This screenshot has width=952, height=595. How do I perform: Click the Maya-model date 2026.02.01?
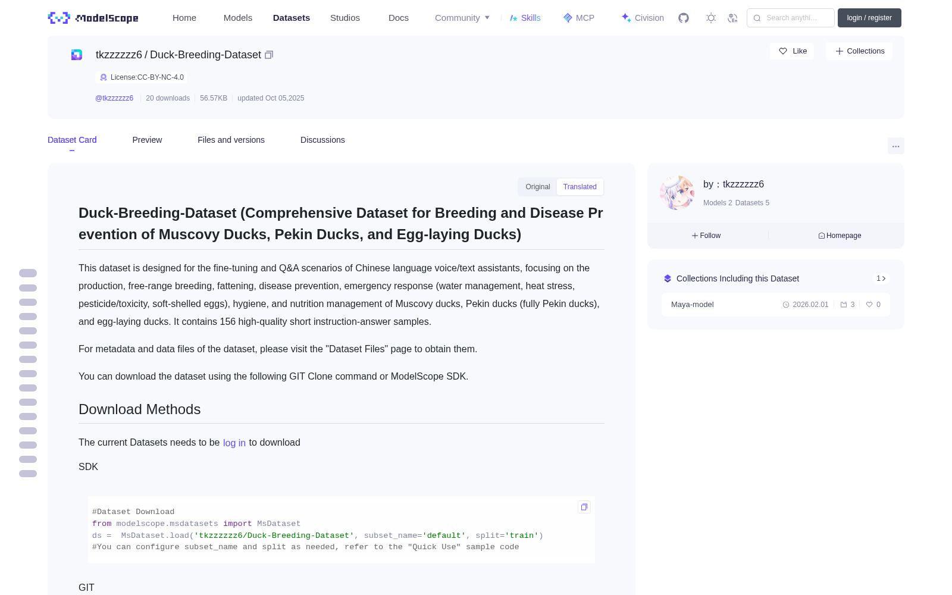click(x=810, y=305)
